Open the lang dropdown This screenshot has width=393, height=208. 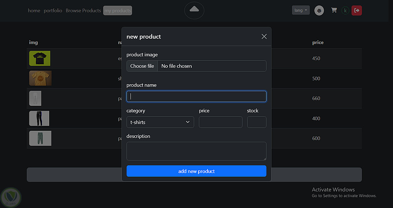(301, 11)
